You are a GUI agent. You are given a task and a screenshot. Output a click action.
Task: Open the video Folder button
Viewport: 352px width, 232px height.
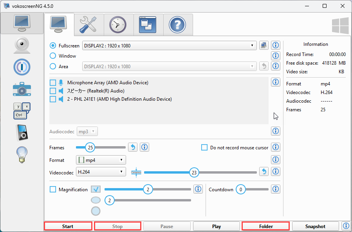266,226
